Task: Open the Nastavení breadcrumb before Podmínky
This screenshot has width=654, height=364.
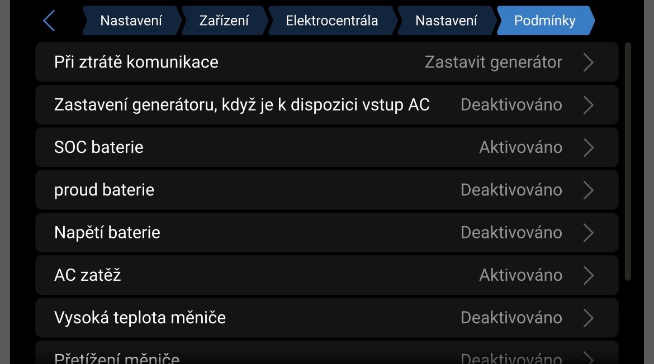Action: tap(446, 21)
